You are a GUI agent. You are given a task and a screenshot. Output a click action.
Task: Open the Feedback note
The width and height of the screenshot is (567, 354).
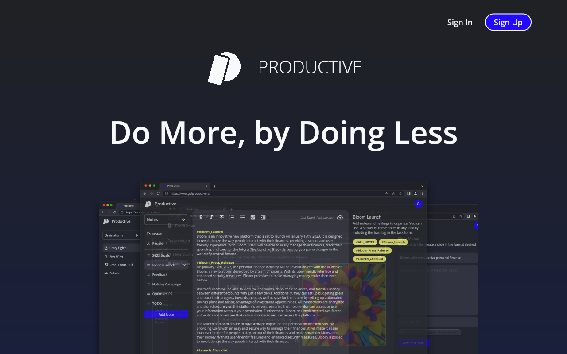pos(166,275)
